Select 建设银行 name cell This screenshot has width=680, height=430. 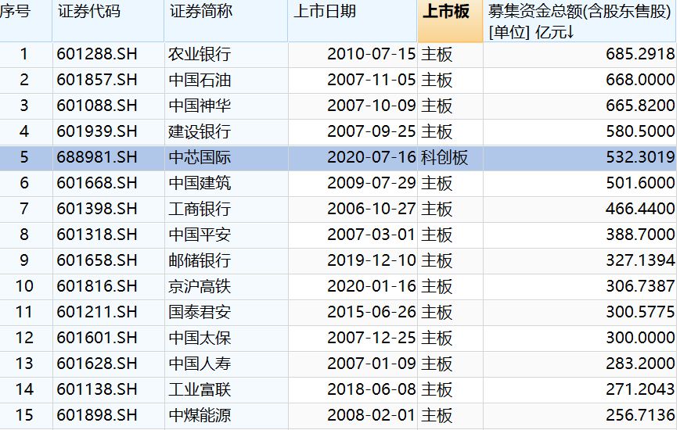(226, 132)
